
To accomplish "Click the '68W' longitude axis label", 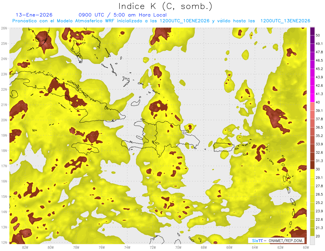I will [204, 247].
